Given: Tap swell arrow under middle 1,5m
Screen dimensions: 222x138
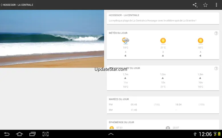Looking at the screenshot, I should (163, 78).
